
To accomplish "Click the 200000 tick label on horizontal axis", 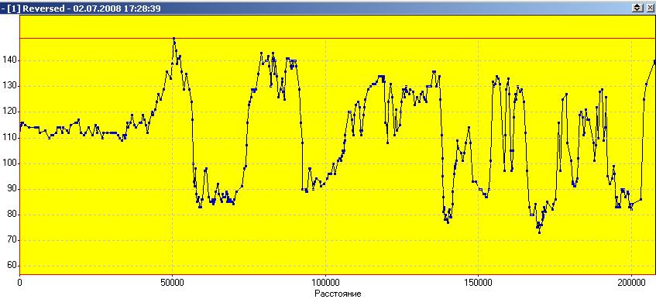I will coord(631,283).
